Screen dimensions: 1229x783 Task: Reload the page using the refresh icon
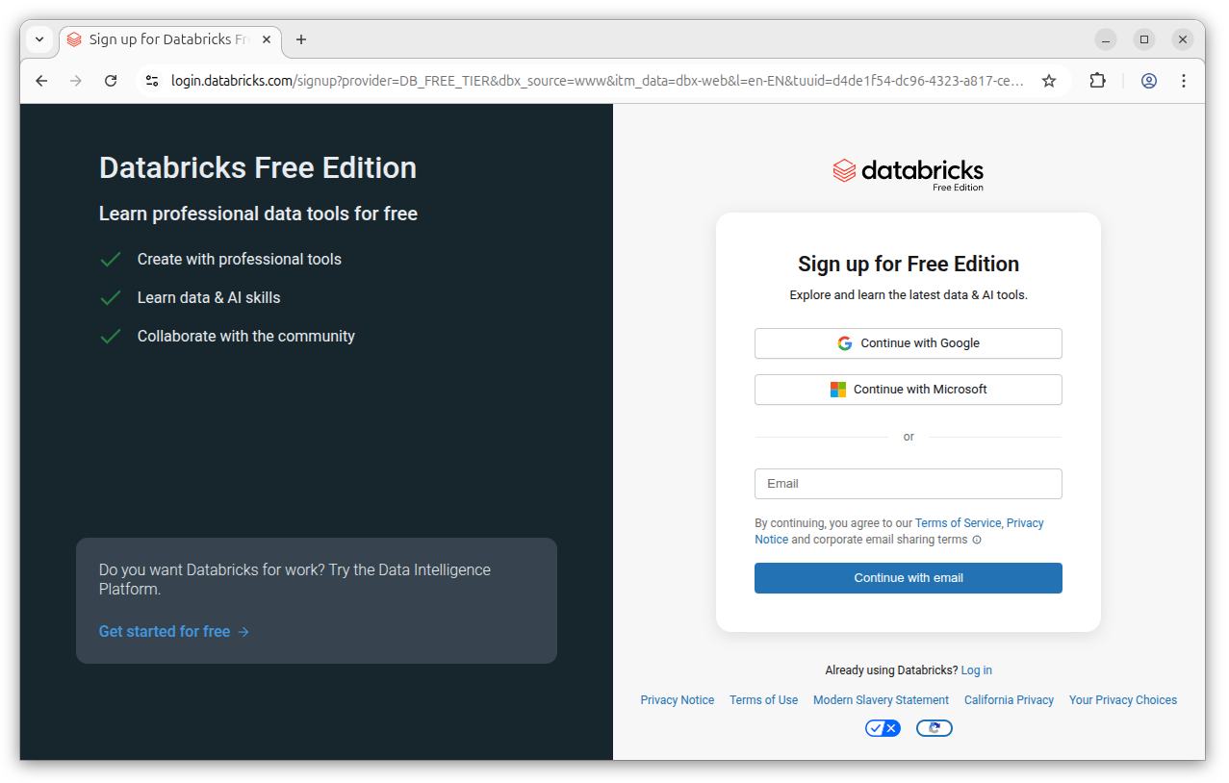(111, 81)
